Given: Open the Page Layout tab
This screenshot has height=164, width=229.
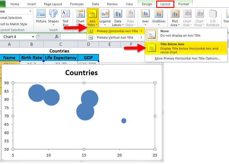Looking at the screenshot, I should [53, 4].
